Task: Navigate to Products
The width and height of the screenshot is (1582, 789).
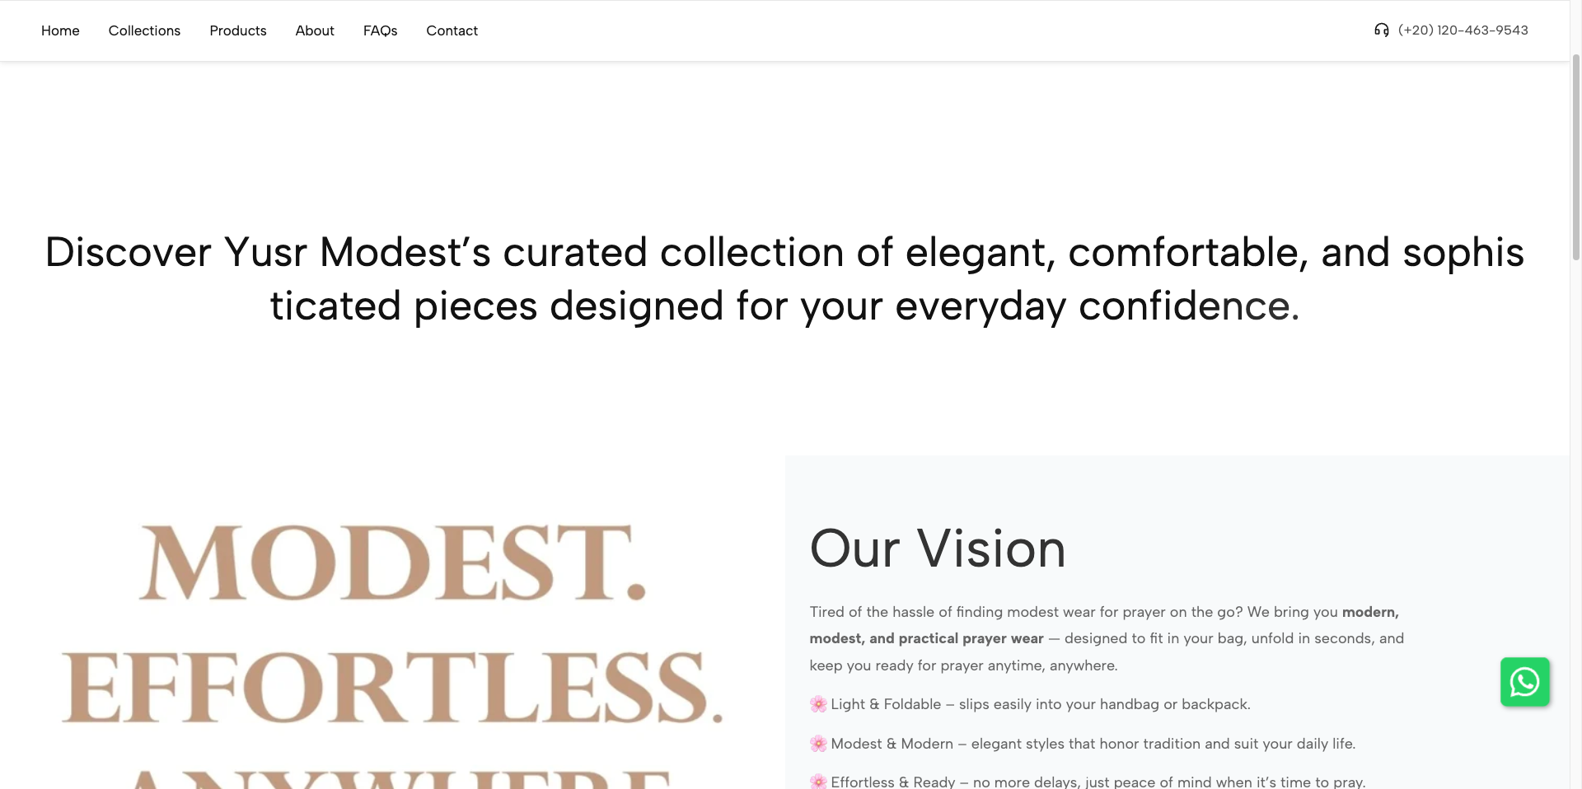Action: pyautogui.click(x=238, y=30)
